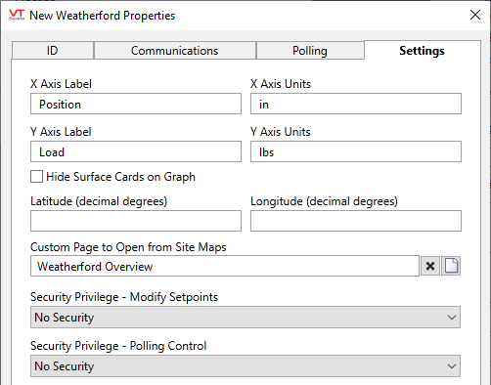The width and height of the screenshot is (491, 385).
Task: Select the Settings tab
Action: click(423, 51)
